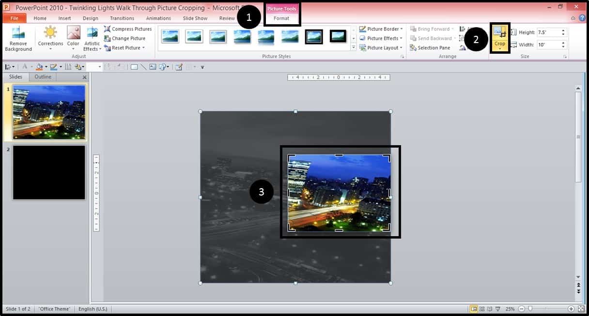The width and height of the screenshot is (589, 316).
Task: Go to previous slide via double-up arrow
Action: pyautogui.click(x=578, y=286)
